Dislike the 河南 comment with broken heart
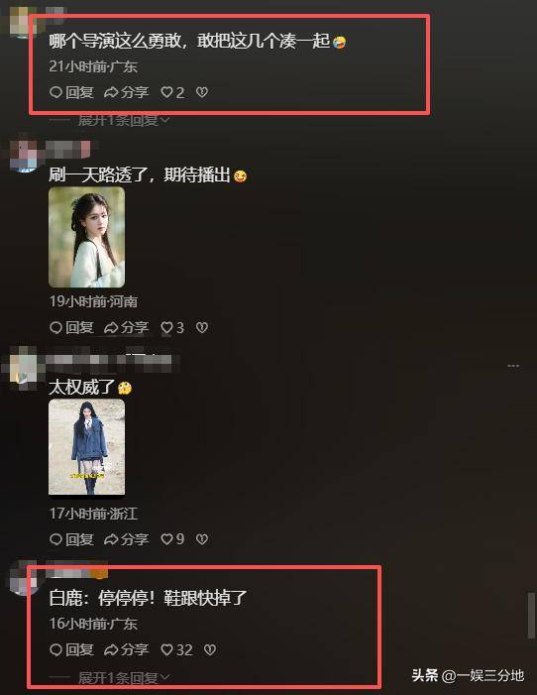Image resolution: width=537 pixels, height=695 pixels. [202, 327]
